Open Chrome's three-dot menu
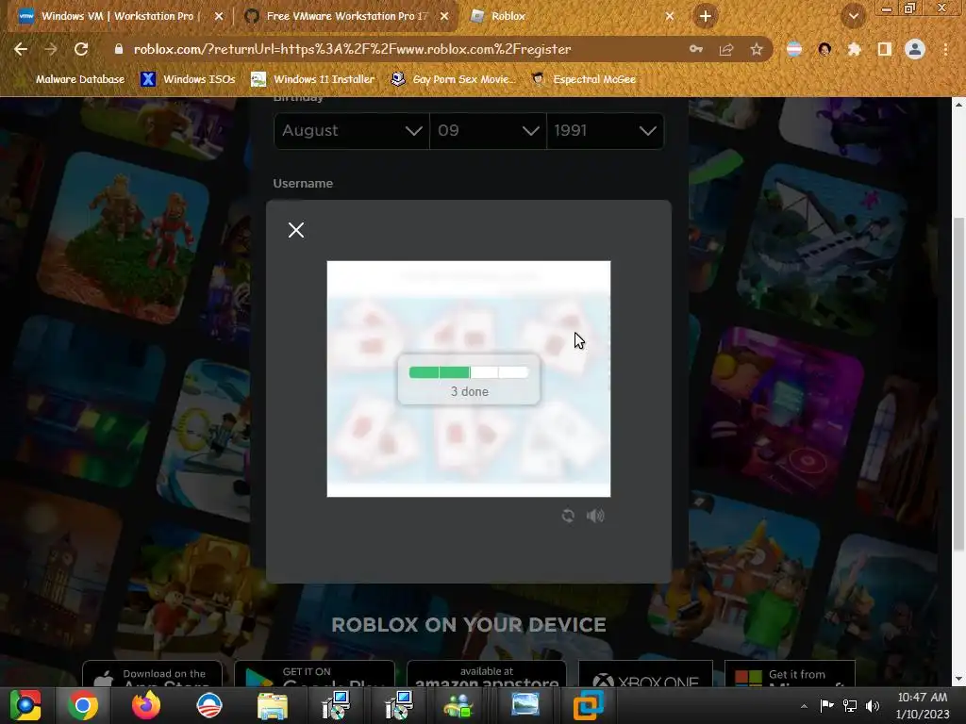This screenshot has height=724, width=966. click(x=945, y=49)
